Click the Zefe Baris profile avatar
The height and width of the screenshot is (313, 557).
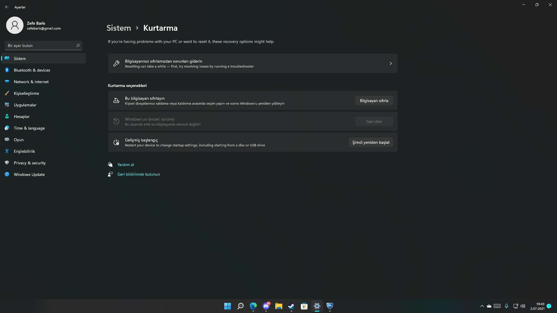[x=15, y=25]
